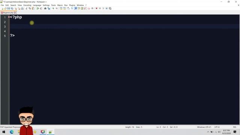Toggle file monitoring eye icon
The height and width of the screenshot is (135, 240).
tap(93, 8)
